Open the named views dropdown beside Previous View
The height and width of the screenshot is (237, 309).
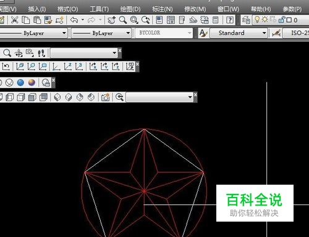tap(159, 97)
